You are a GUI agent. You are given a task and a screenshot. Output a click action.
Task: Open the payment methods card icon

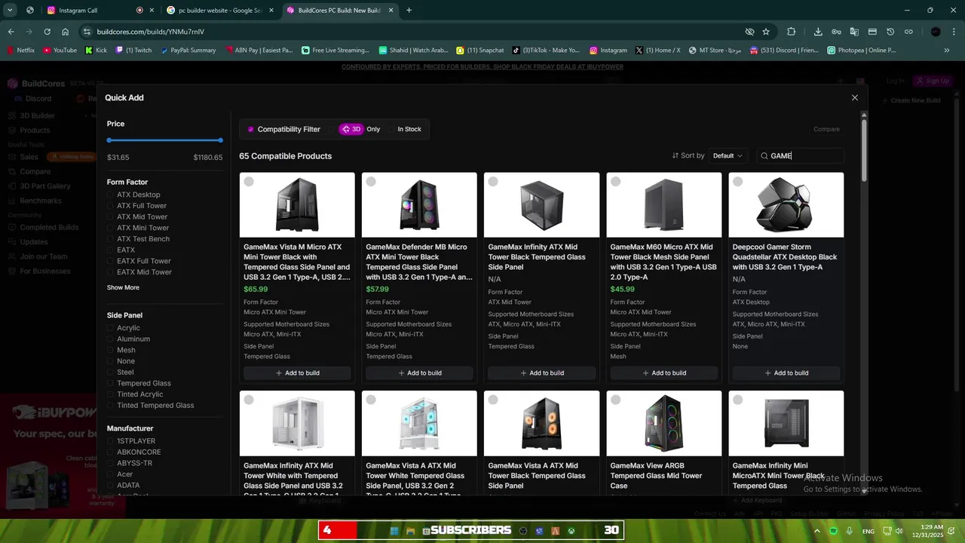point(872,32)
